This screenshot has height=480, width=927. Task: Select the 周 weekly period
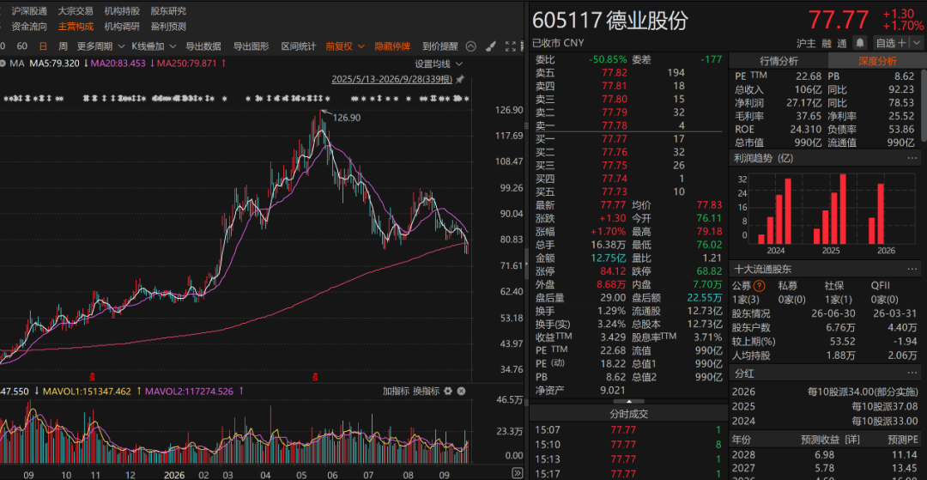(64, 46)
